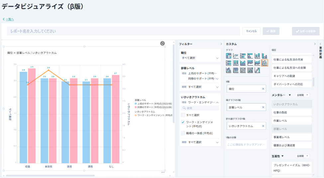Screen dimensions: 324x178
Task: Select the プレゼンティーイズム (WHO-HPQ) item
Action: click(291, 168)
